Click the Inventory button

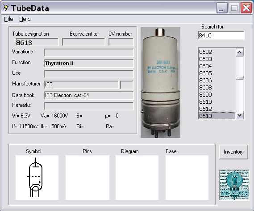tap(233, 152)
